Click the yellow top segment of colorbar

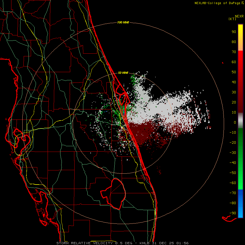point(240,38)
